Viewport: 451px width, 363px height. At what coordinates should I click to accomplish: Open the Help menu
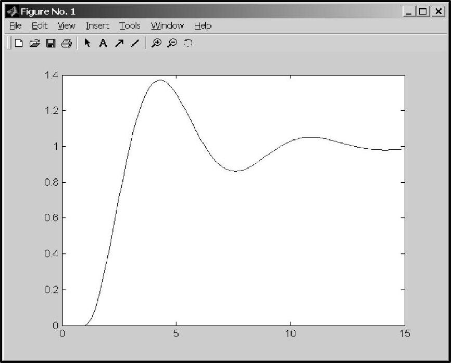[203, 26]
